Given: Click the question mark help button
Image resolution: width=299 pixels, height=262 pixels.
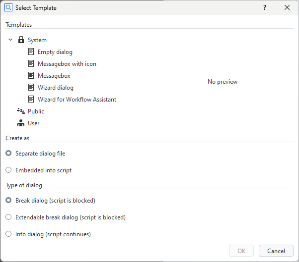Looking at the screenshot, I should point(265,8).
